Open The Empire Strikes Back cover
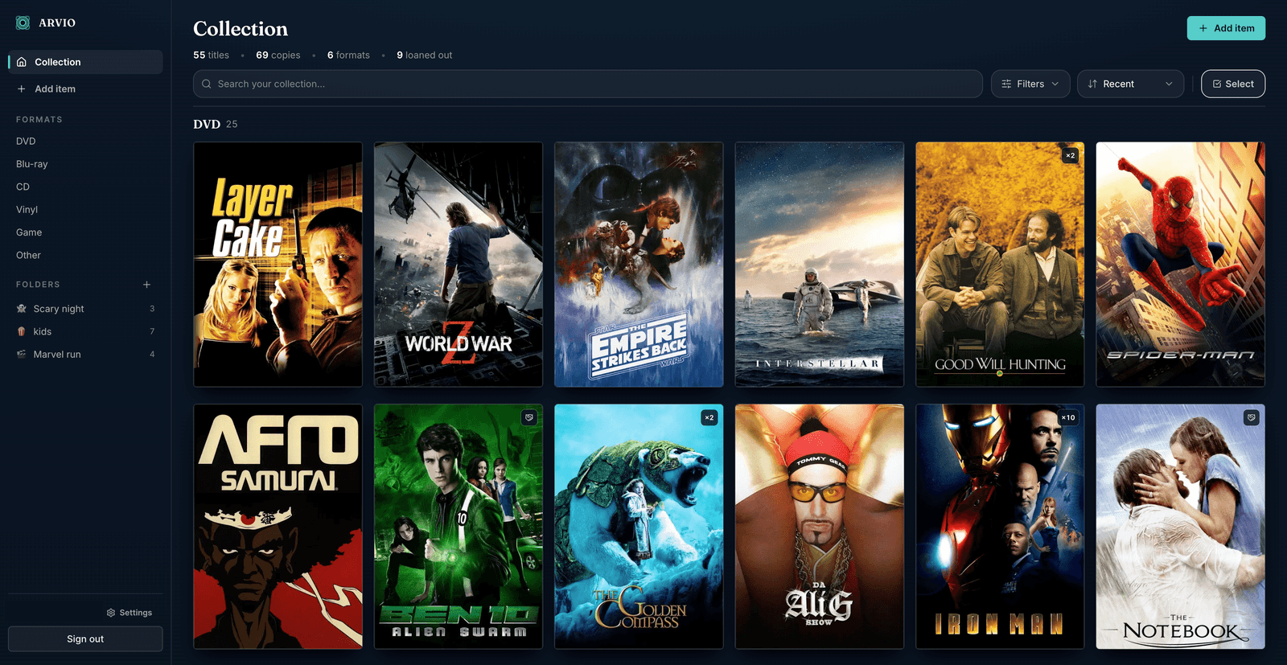Screen dimensions: 1287x665 (x=639, y=265)
